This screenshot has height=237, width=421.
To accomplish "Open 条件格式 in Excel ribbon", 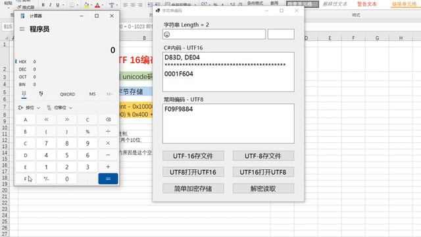I will (255, 3).
